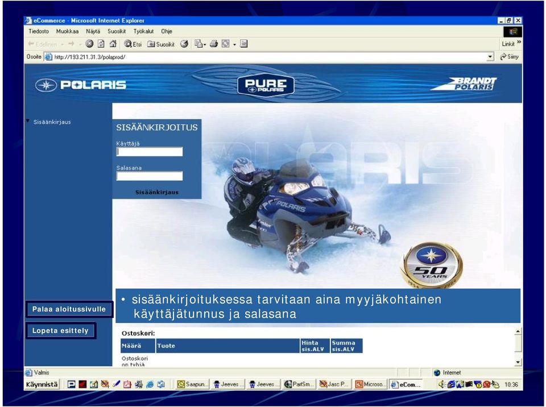The width and height of the screenshot is (546, 407).
Task: Click the Hinta sis.ALV column header
Action: point(315,346)
